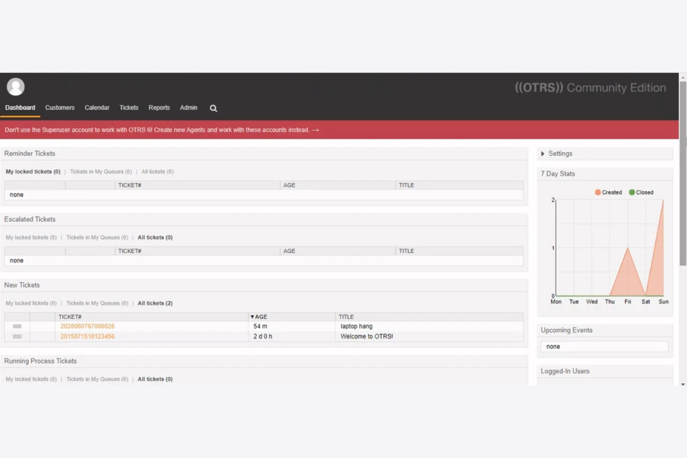Select the Calendar menu item

tap(97, 108)
